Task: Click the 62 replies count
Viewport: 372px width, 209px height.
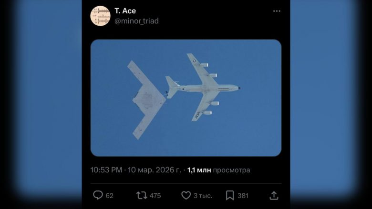Action: pos(110,195)
